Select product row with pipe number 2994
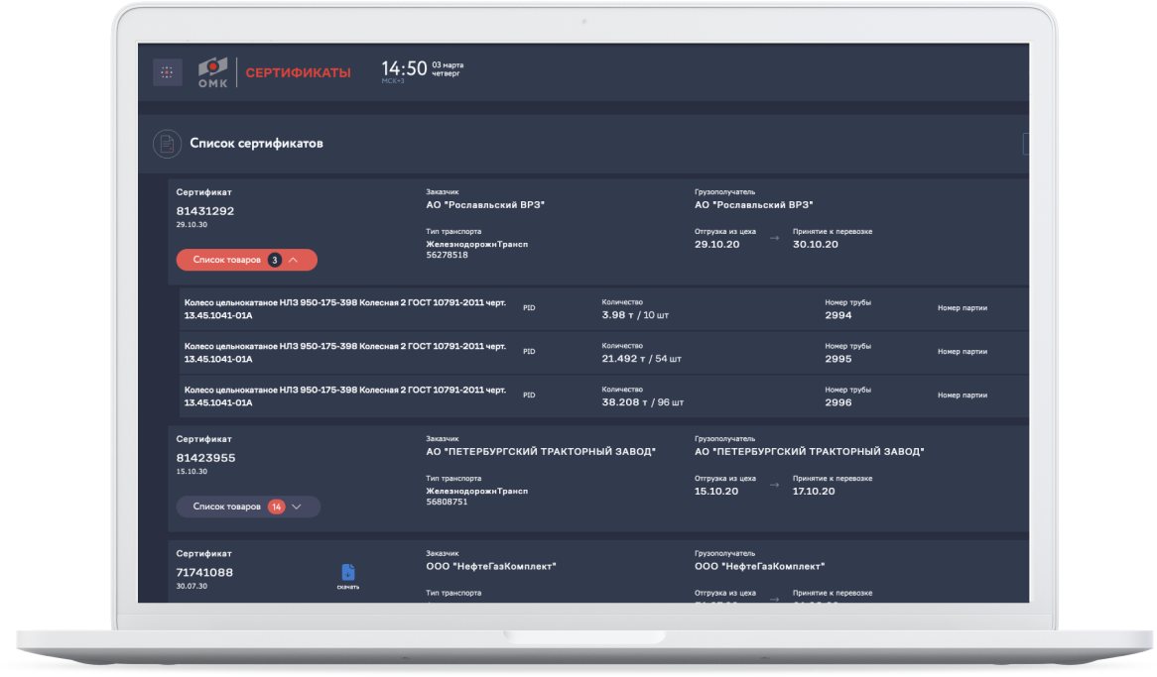Viewport: 1157px width, 677px height. click(x=604, y=308)
